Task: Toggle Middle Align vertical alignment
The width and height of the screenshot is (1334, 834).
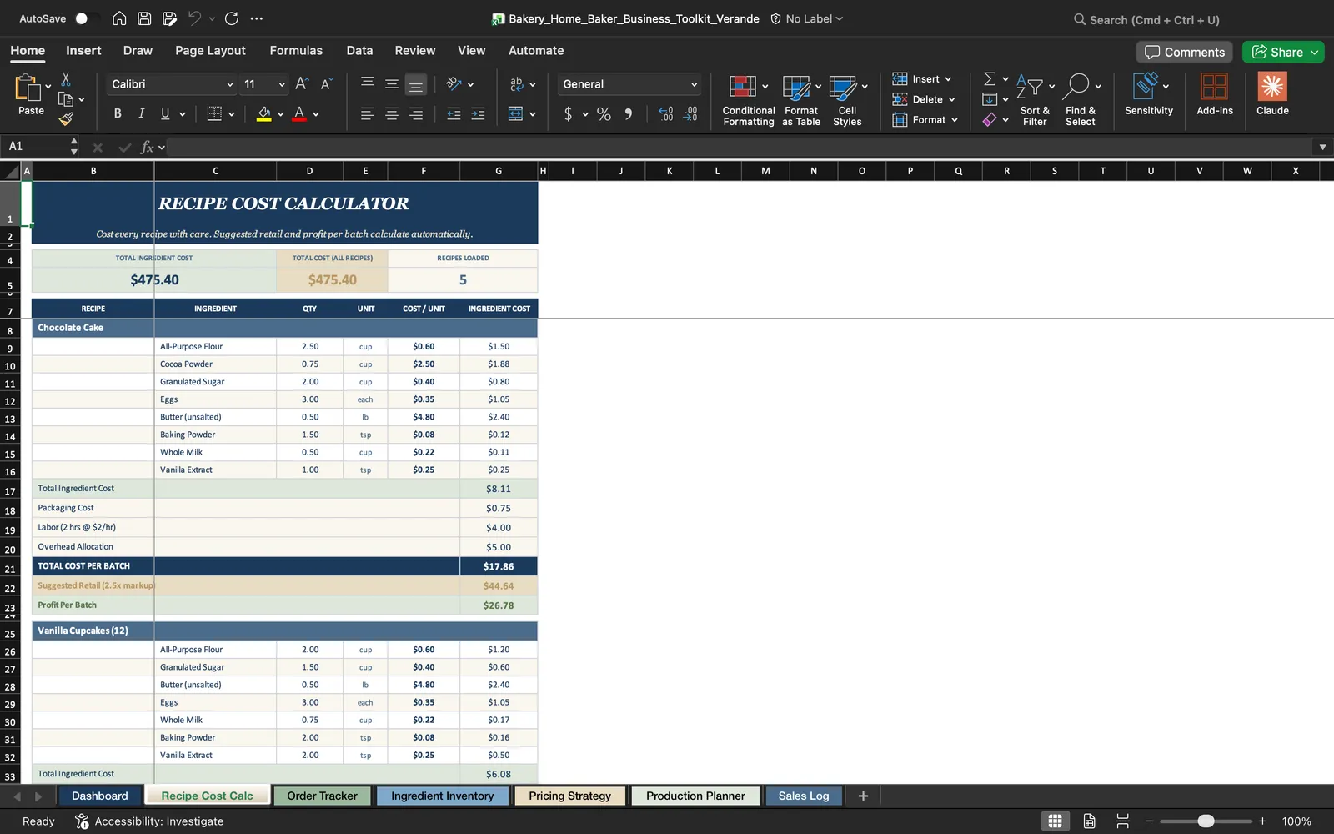Action: [x=392, y=83]
